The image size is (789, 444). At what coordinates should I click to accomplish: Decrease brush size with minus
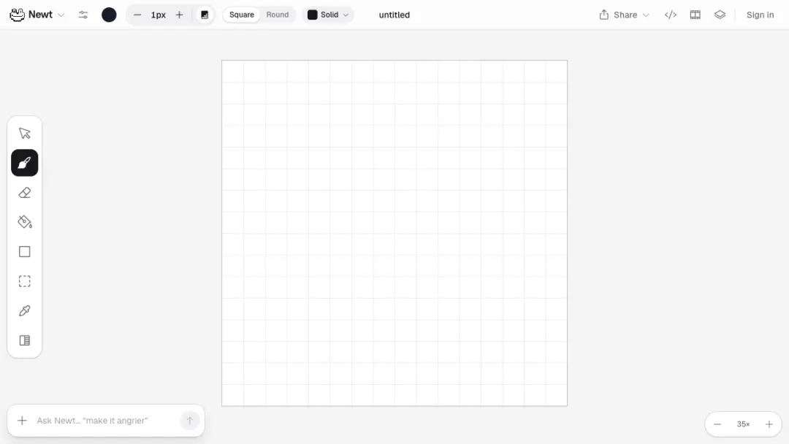(137, 15)
